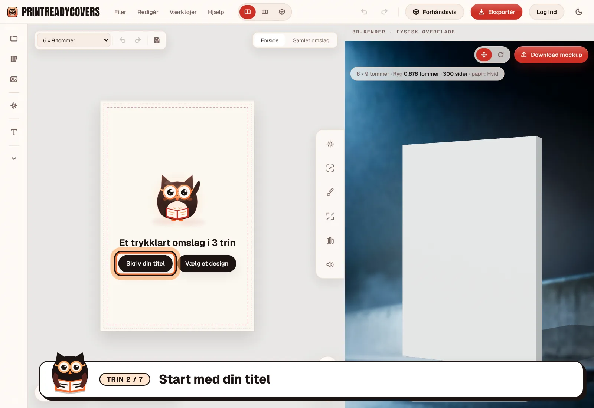Click the megaphone icon in floating toolbar
The height and width of the screenshot is (408, 594).
click(x=330, y=264)
